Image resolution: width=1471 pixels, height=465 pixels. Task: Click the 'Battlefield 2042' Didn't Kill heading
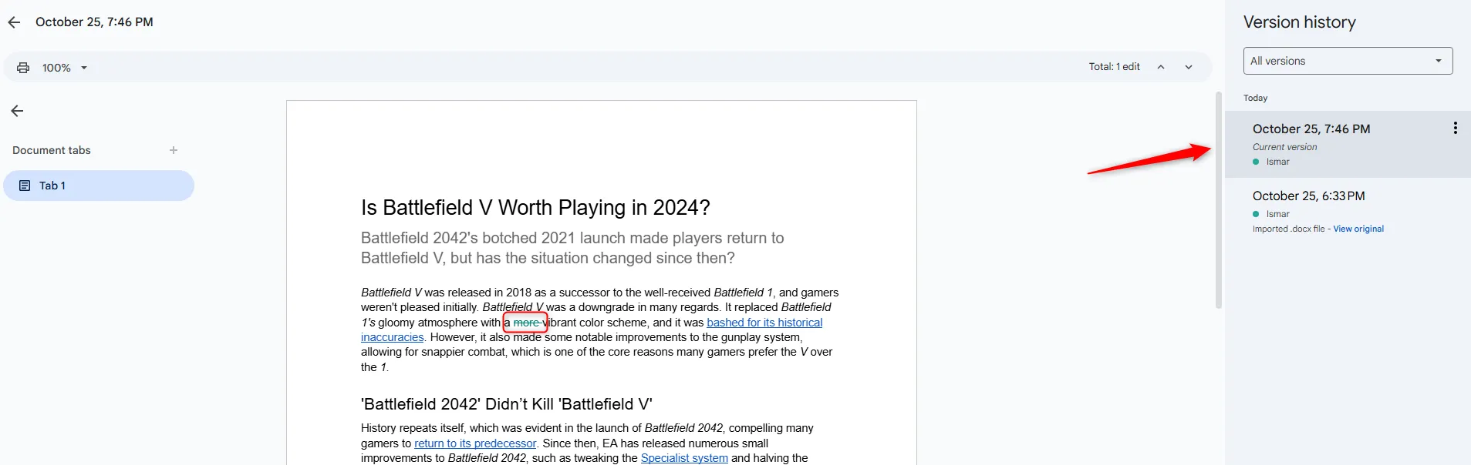click(x=507, y=404)
